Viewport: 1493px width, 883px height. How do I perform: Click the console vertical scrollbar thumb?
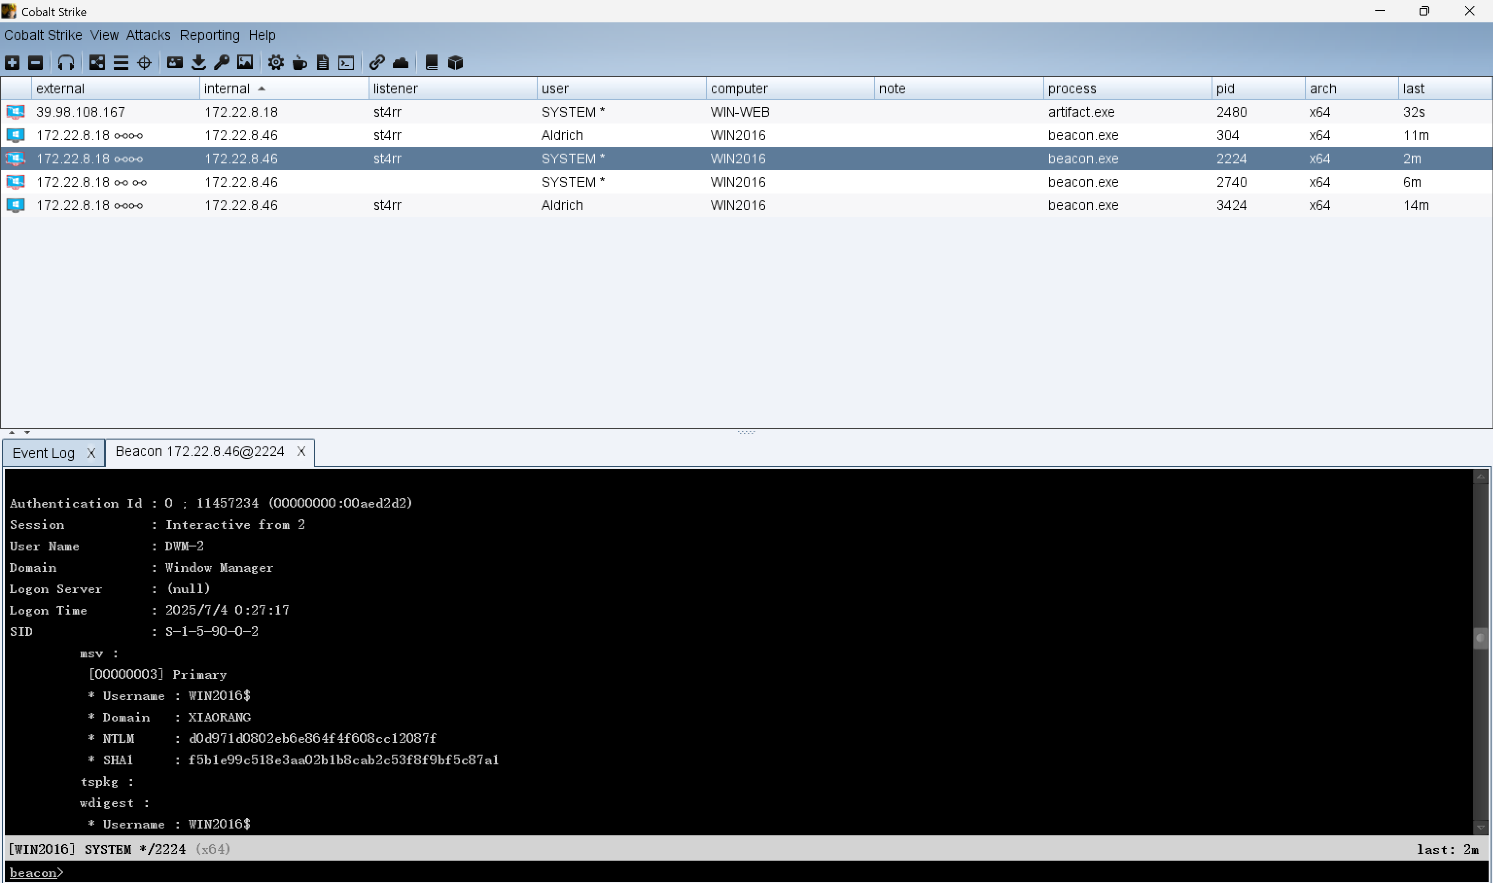coord(1480,638)
